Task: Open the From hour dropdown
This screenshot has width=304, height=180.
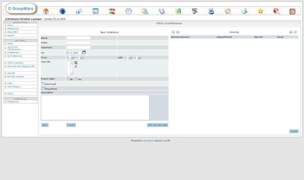Action: point(70,57)
